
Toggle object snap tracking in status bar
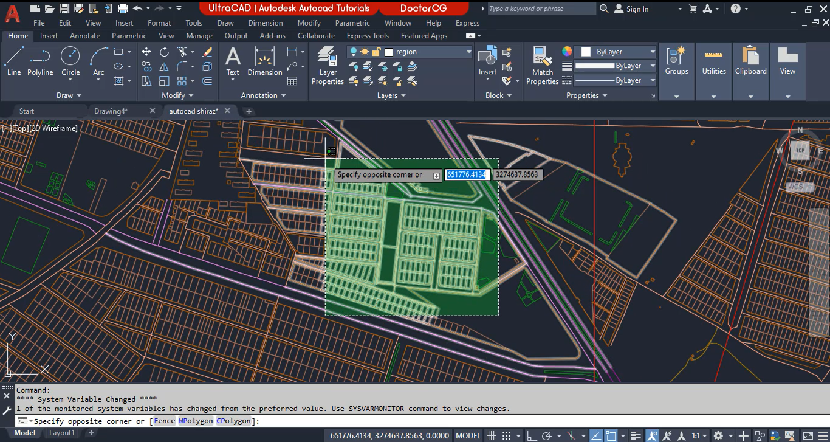coord(595,435)
